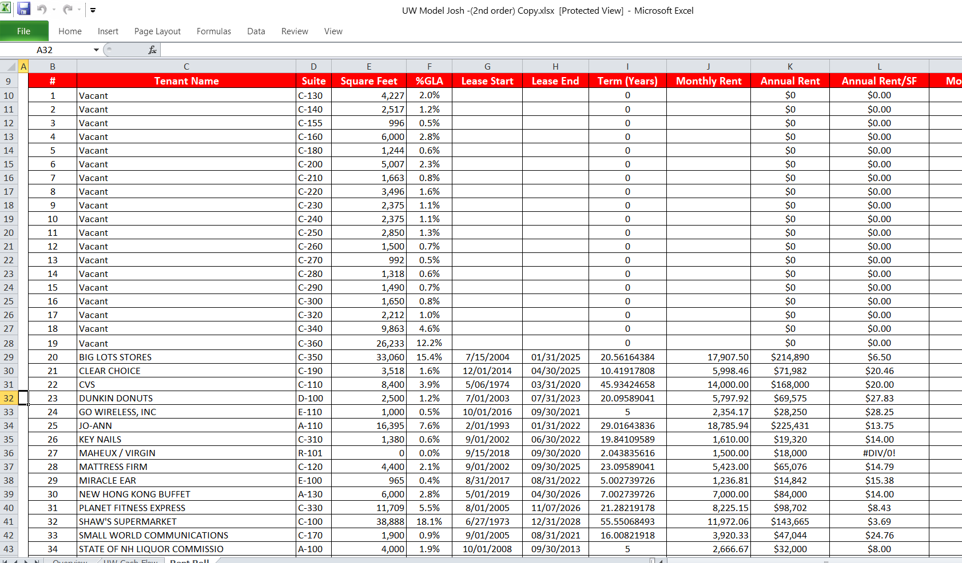Screen dimensions: 962x563
Task: Switch to the Data ribbon tab
Action: point(256,31)
